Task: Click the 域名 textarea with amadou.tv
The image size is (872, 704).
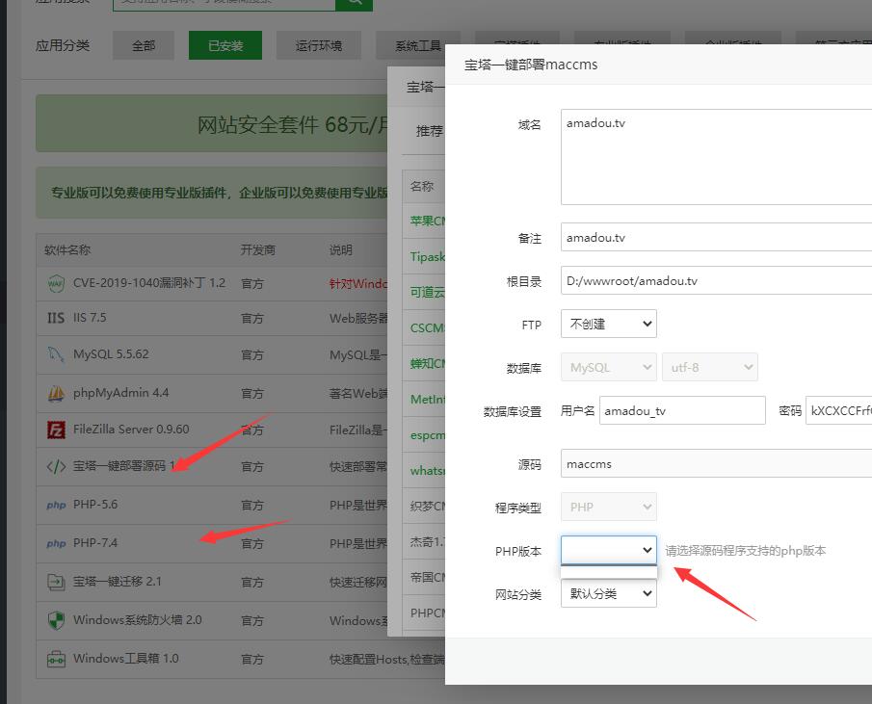Action: (716, 157)
